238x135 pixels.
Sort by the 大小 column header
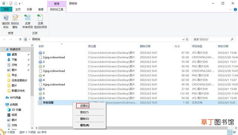177,46
